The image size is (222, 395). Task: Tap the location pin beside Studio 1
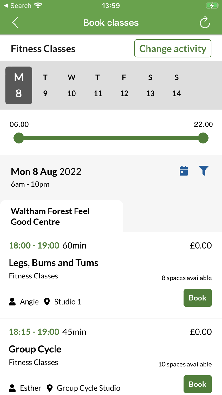point(47,302)
